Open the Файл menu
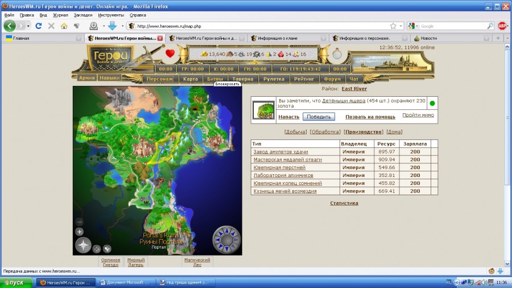 pos(9,15)
